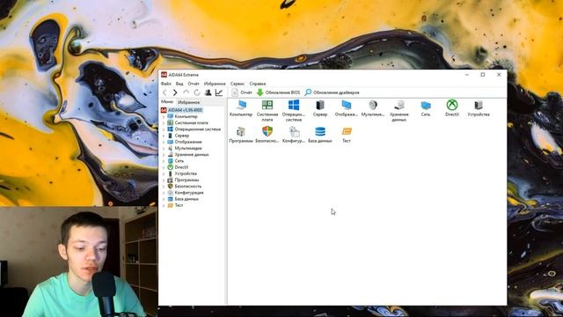Click the Отчёт button in the toolbar
Screen dimensions: 563x317
tap(242, 92)
